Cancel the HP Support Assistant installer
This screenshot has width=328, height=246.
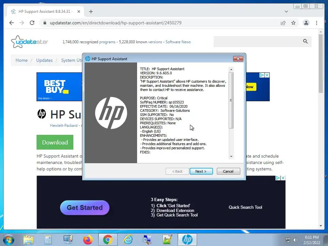click(x=228, y=171)
